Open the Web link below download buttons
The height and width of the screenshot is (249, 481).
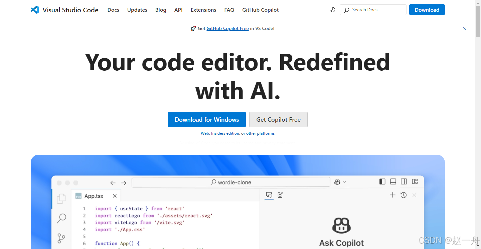(x=205, y=133)
